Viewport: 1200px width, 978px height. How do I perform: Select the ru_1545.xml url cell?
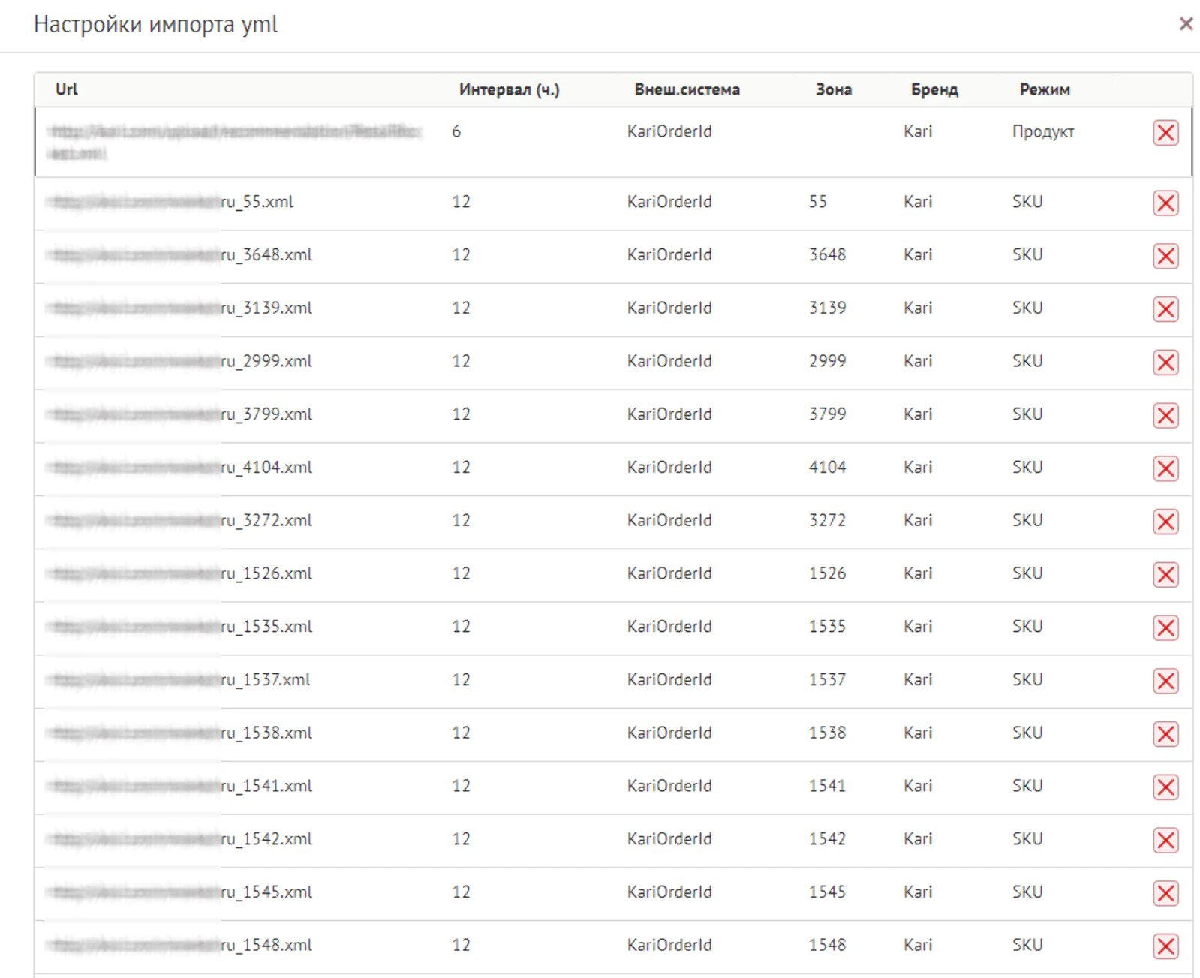click(x=181, y=892)
